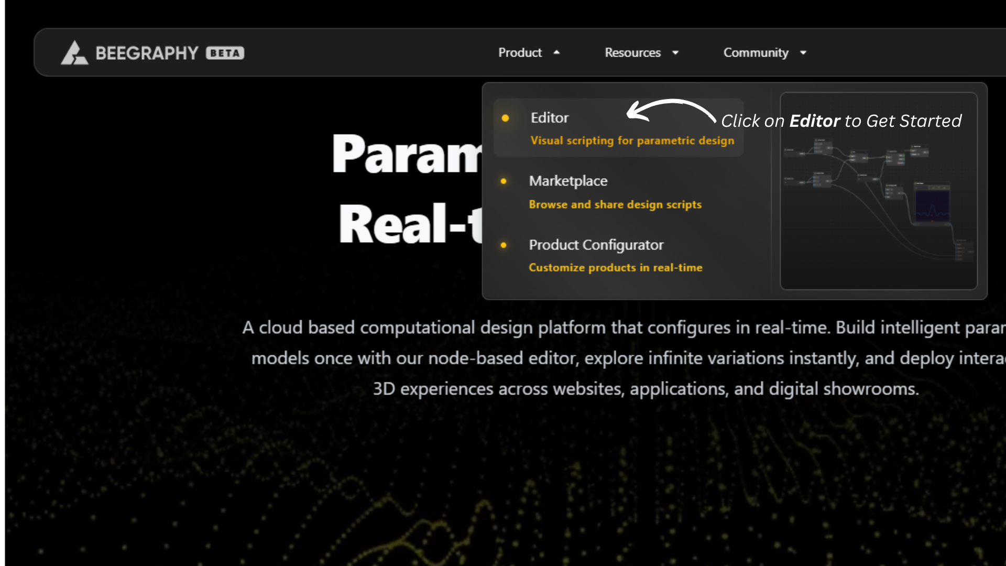Click yellow bullet next to Editor
The image size is (1006, 566).
pos(505,118)
